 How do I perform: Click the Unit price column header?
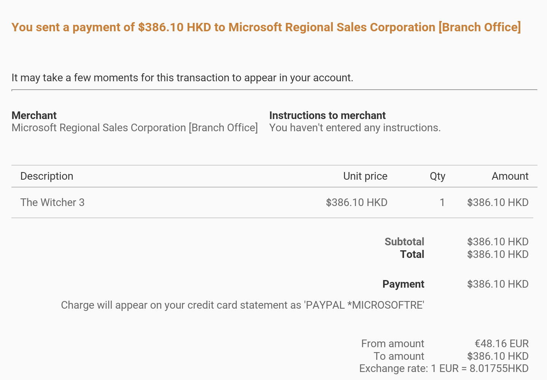click(x=365, y=176)
